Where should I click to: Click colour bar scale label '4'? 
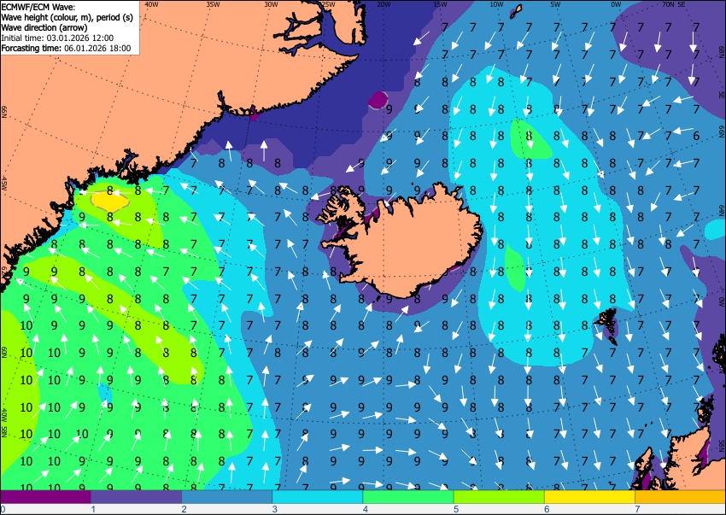point(366,509)
